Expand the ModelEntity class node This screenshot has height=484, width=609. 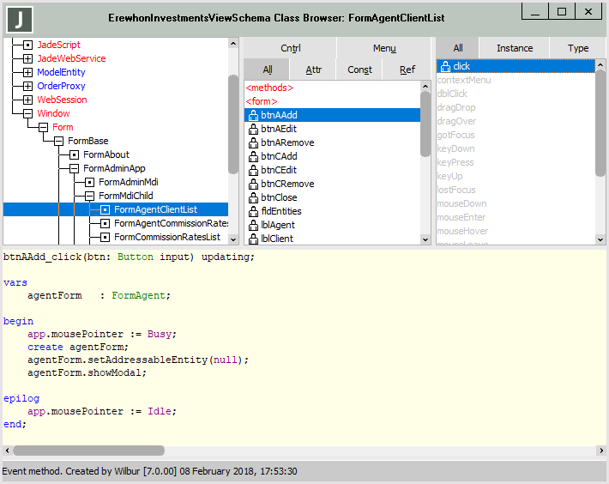(28, 72)
